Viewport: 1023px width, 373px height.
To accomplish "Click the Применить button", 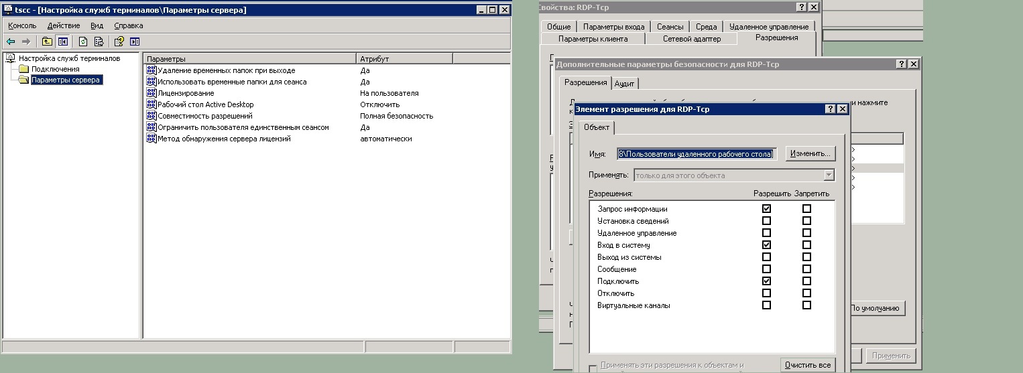I will pos(891,356).
